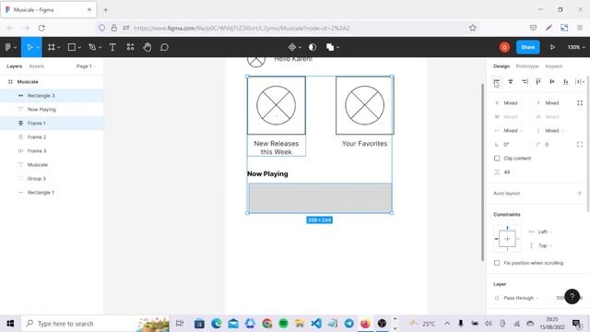
Task: Open the Resources tool
Action: [x=130, y=47]
